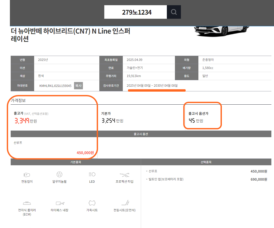This screenshot has width=274, height=228.
Task: Click the 선루프 row in 선택품목 list
Action: pos(206,171)
